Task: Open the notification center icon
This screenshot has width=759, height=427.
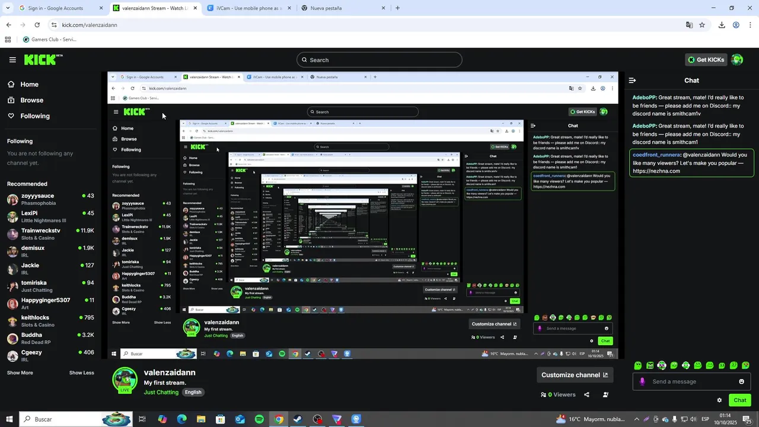Action: [747, 419]
